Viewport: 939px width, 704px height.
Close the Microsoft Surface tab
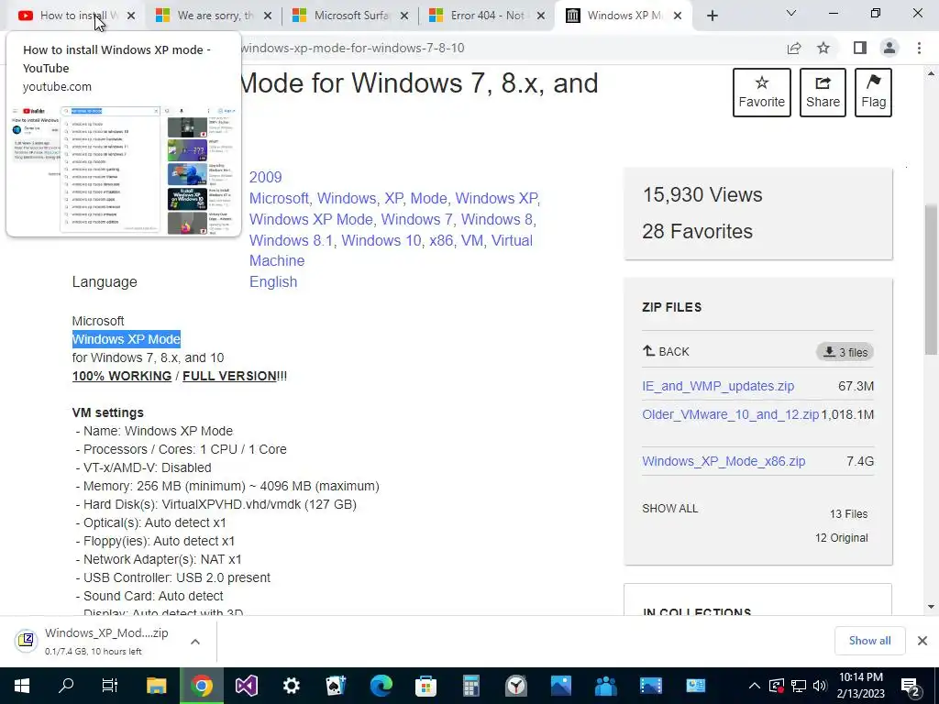404,16
